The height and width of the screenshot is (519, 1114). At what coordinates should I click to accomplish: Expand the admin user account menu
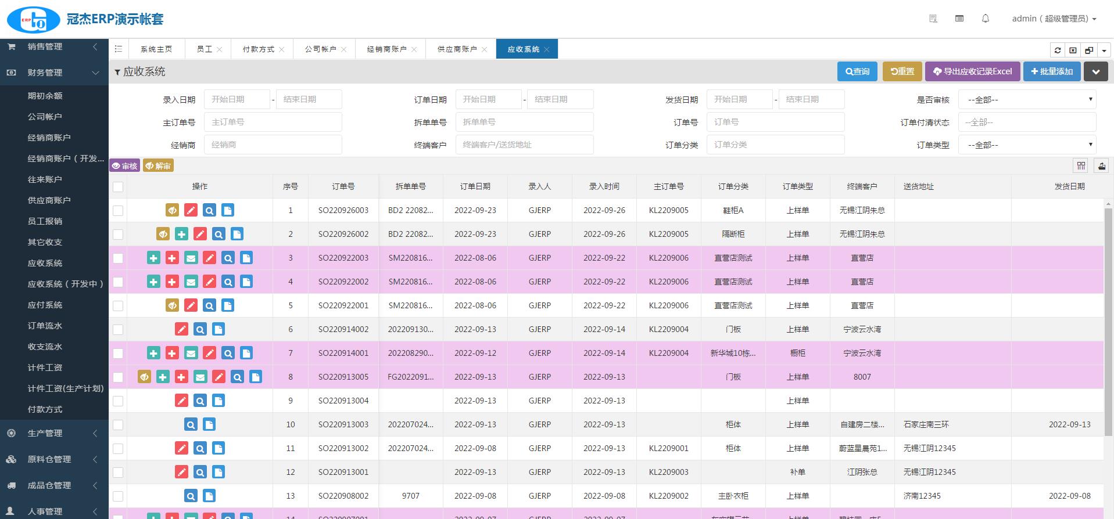coord(1054,19)
